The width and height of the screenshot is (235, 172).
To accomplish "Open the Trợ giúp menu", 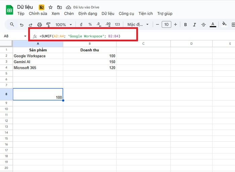I will click(x=165, y=14).
